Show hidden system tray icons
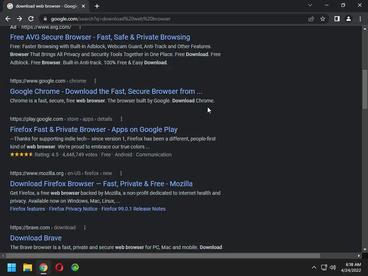The image size is (368, 276). 314,267
